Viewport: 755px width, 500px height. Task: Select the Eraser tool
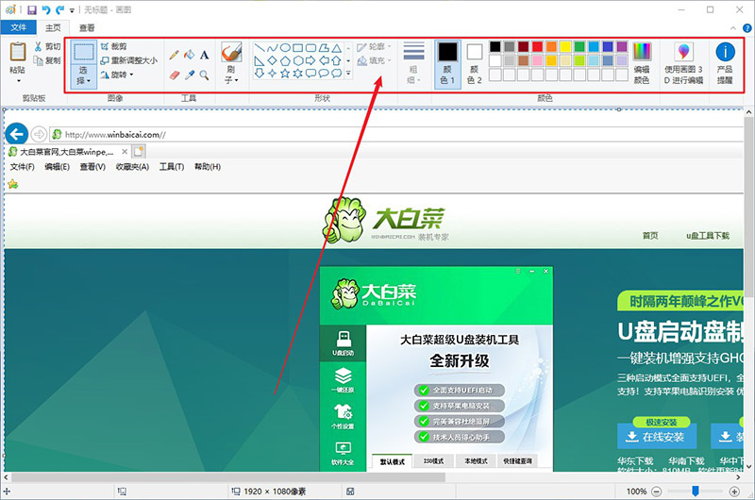[174, 75]
